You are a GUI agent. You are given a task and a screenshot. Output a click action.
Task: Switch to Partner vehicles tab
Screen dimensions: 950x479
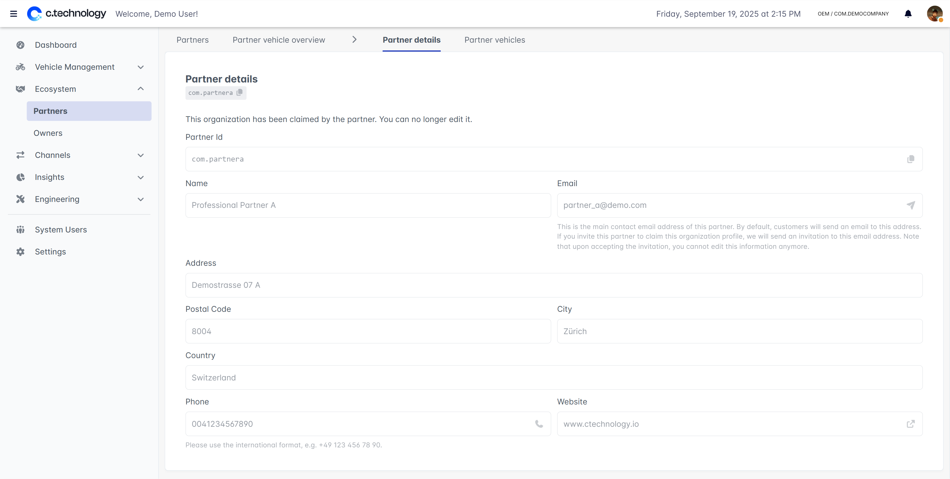pyautogui.click(x=495, y=40)
